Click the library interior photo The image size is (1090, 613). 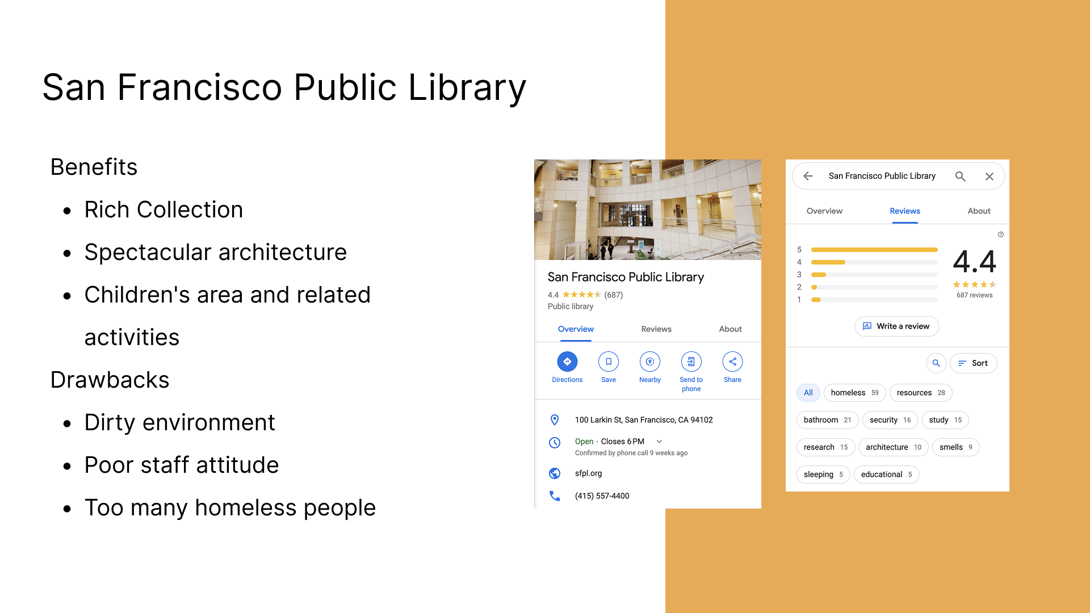point(648,209)
